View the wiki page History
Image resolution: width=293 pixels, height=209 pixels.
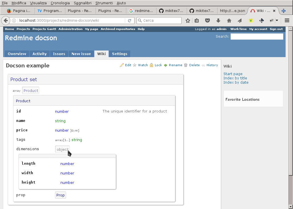210,65
